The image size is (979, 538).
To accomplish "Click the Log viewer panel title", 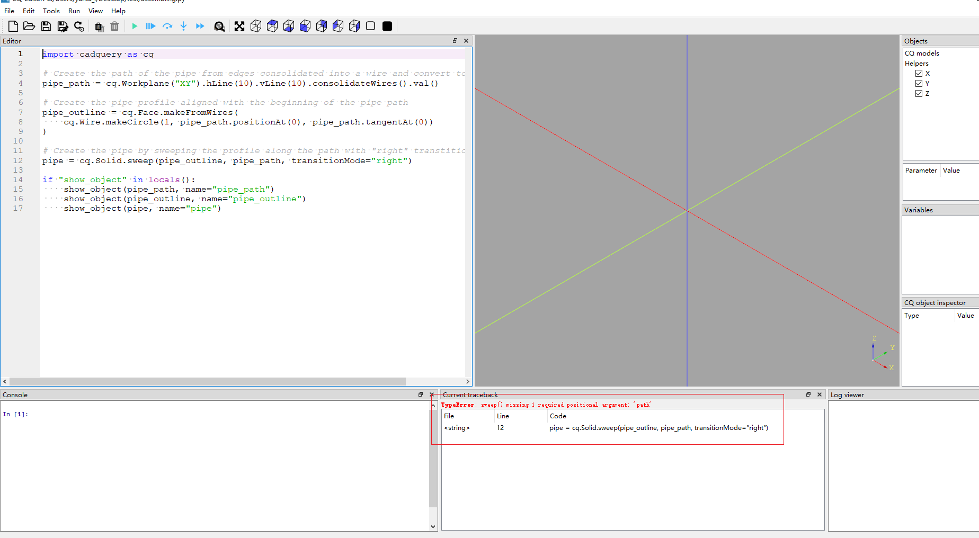I will tap(847, 395).
